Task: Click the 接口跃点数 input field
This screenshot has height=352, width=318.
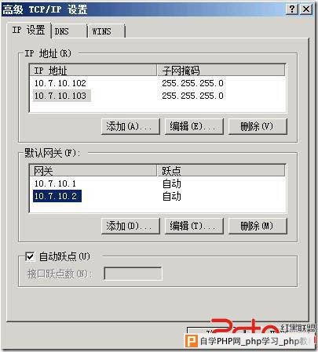Action: pyautogui.click(x=133, y=274)
